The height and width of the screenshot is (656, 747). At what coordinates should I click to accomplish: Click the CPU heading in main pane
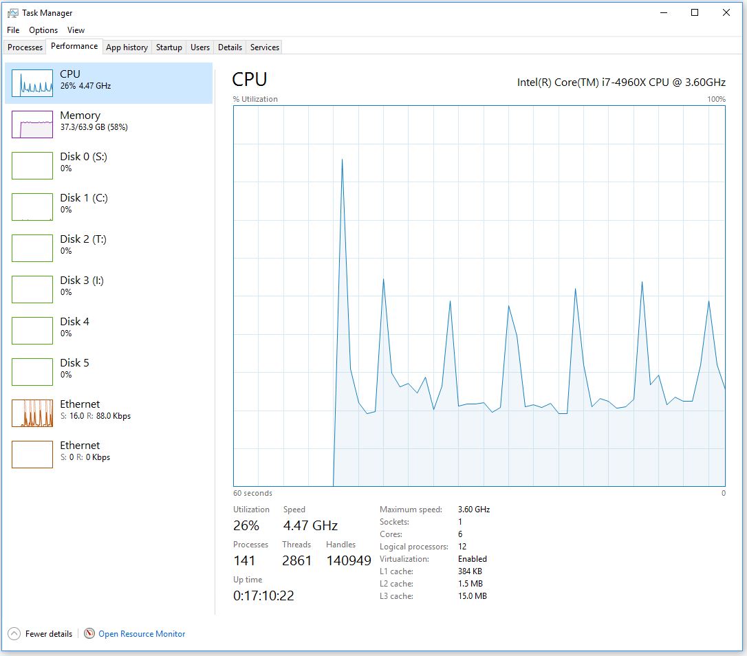[x=250, y=79]
